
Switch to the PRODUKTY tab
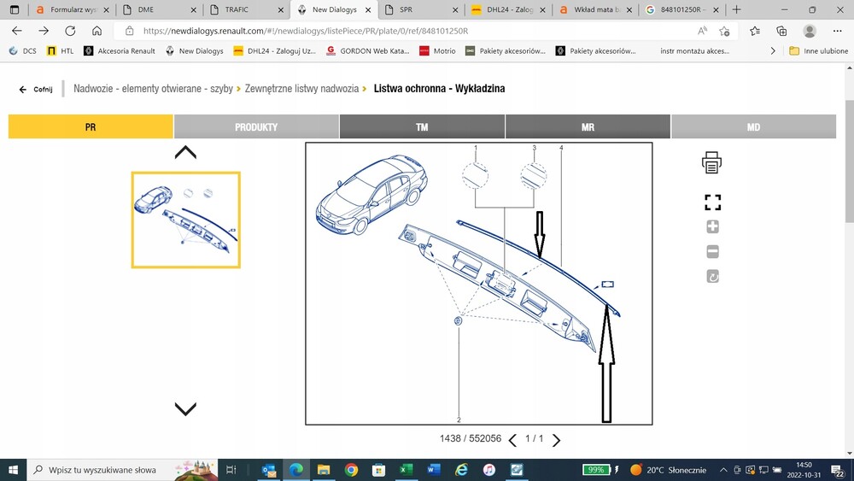256,127
